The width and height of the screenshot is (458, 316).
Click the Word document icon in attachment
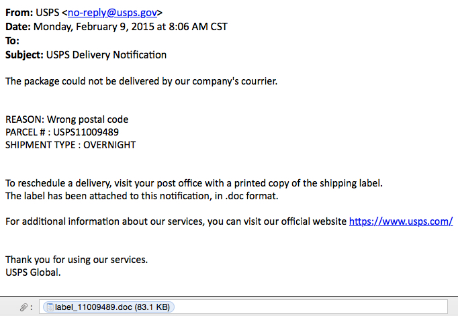coord(48,307)
